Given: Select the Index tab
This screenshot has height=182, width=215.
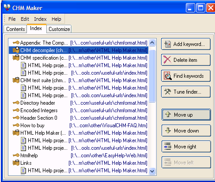Looking at the screenshot, I should (x=37, y=28).
